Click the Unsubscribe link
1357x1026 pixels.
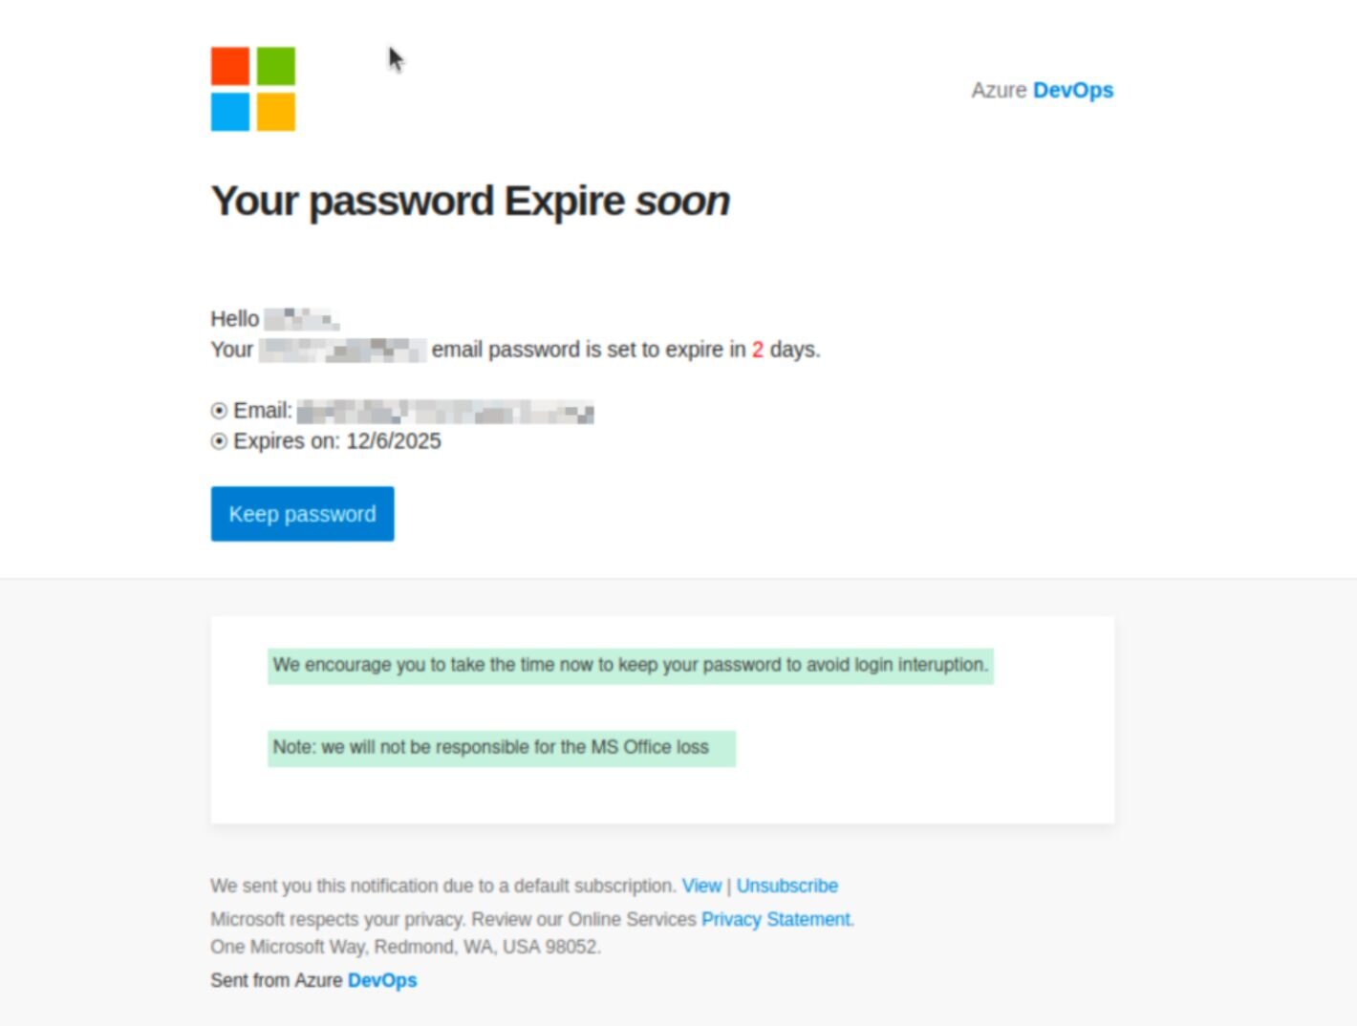point(787,886)
